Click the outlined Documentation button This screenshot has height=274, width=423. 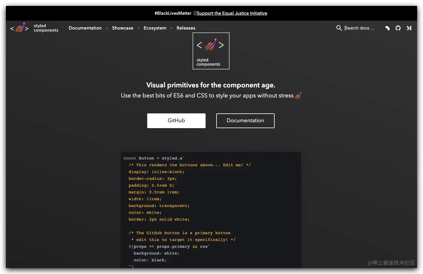(245, 121)
